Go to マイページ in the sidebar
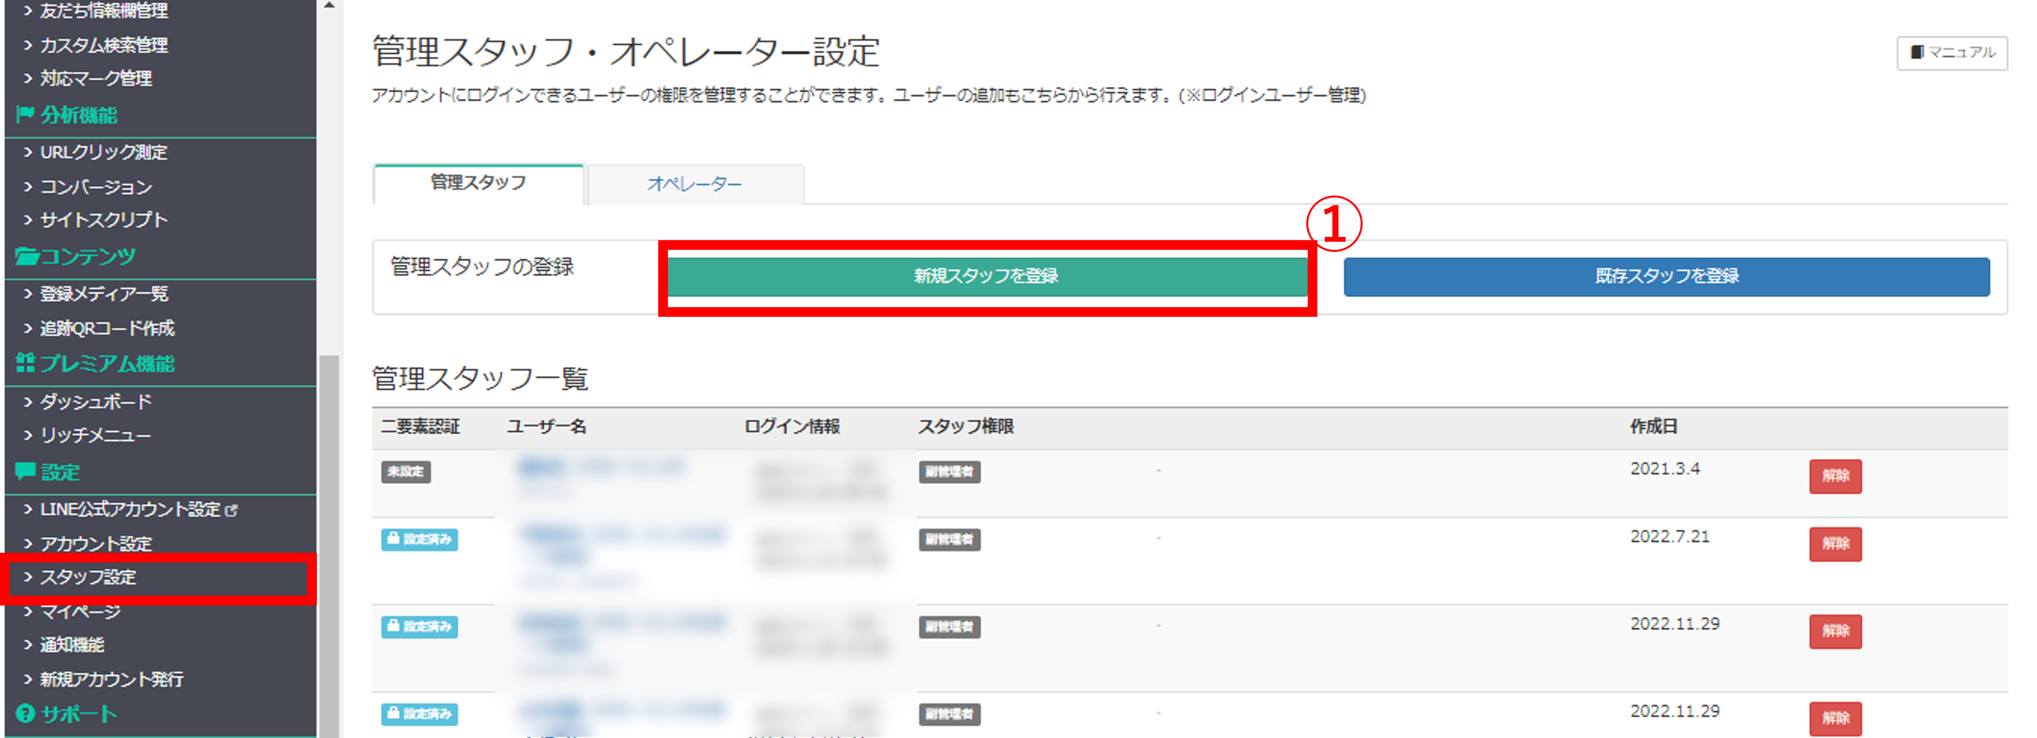Screen dimensions: 2037x738 click(x=80, y=611)
